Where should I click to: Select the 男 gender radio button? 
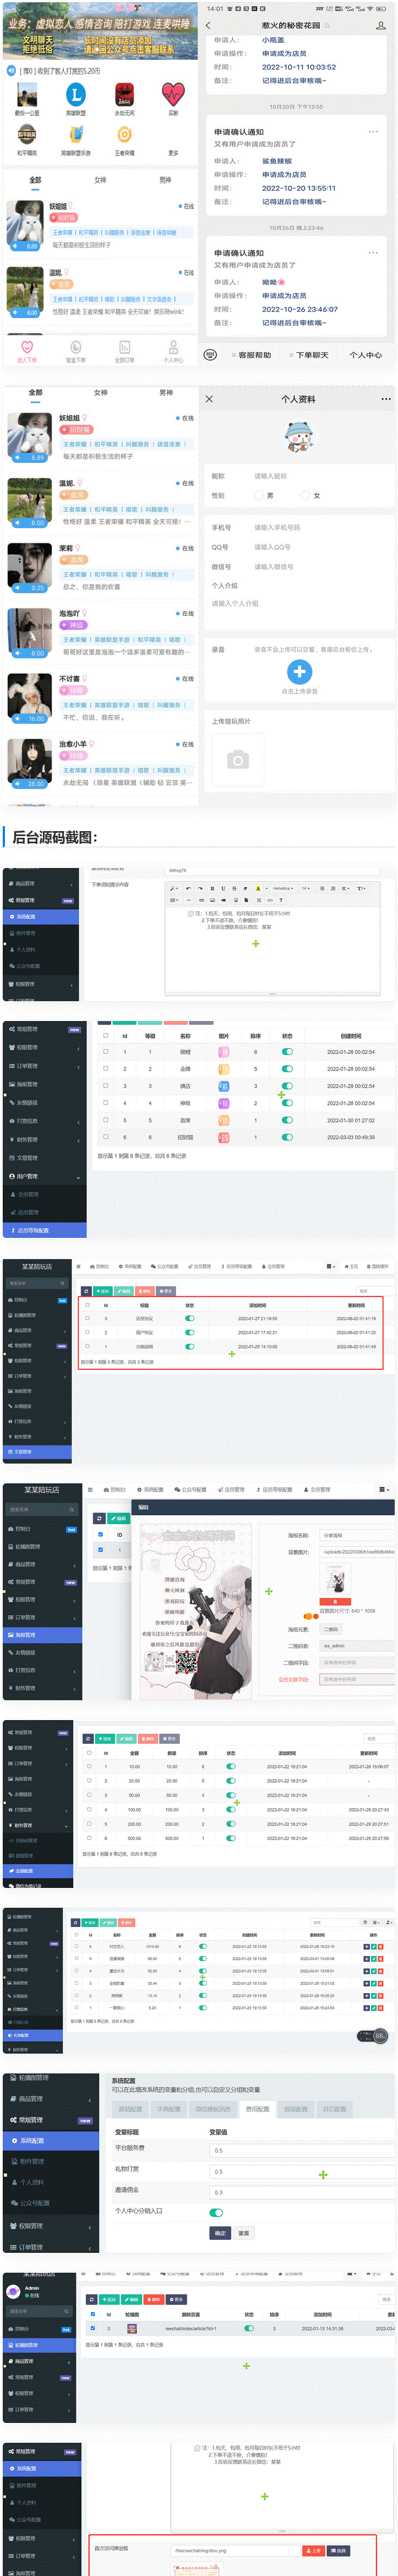259,495
